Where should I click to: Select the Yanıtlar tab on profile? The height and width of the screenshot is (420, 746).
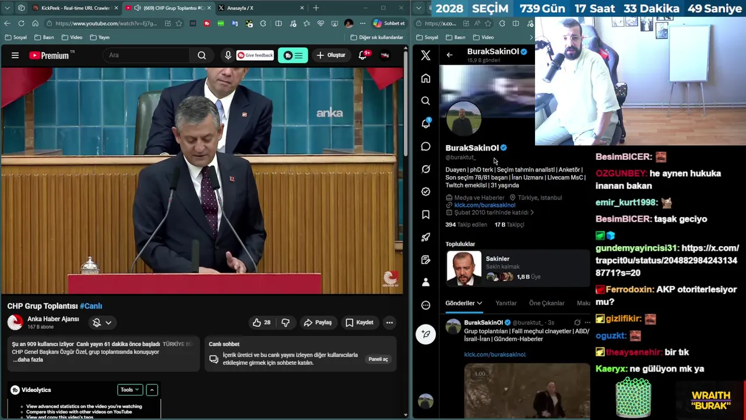506,303
